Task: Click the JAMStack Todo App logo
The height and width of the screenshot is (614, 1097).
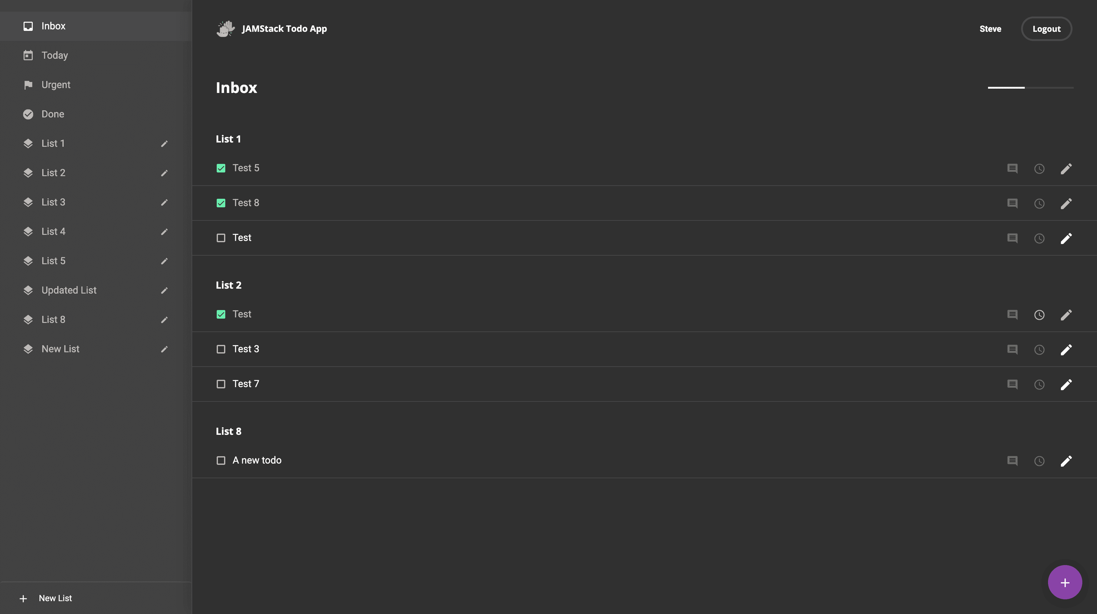Action: pos(226,29)
